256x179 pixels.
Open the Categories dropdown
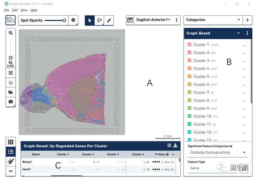coord(213,20)
